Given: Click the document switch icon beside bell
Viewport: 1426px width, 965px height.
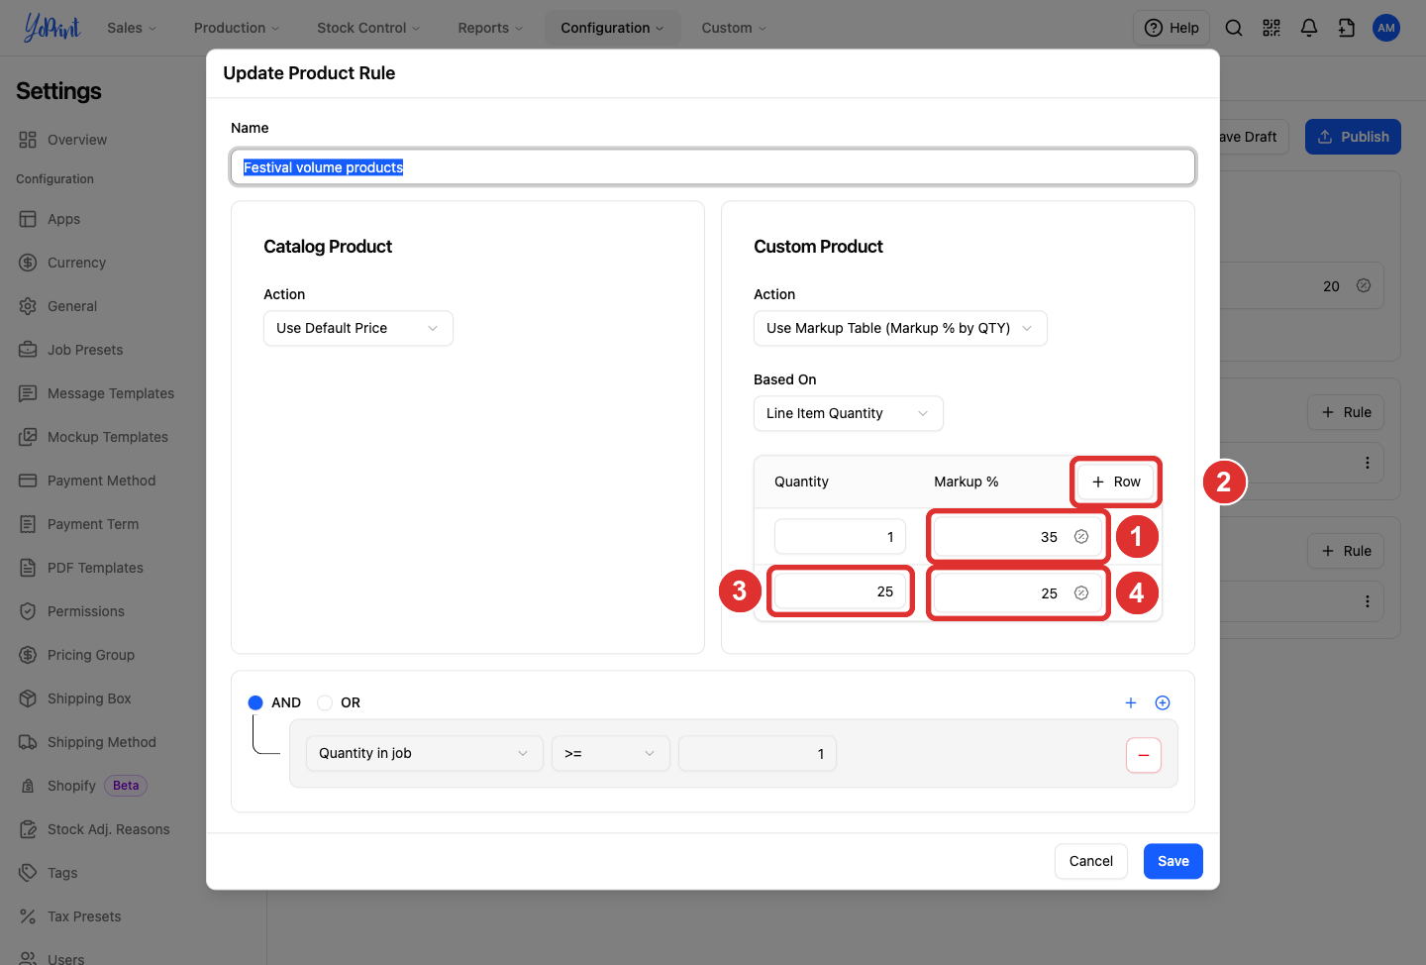Looking at the screenshot, I should [x=1347, y=28].
